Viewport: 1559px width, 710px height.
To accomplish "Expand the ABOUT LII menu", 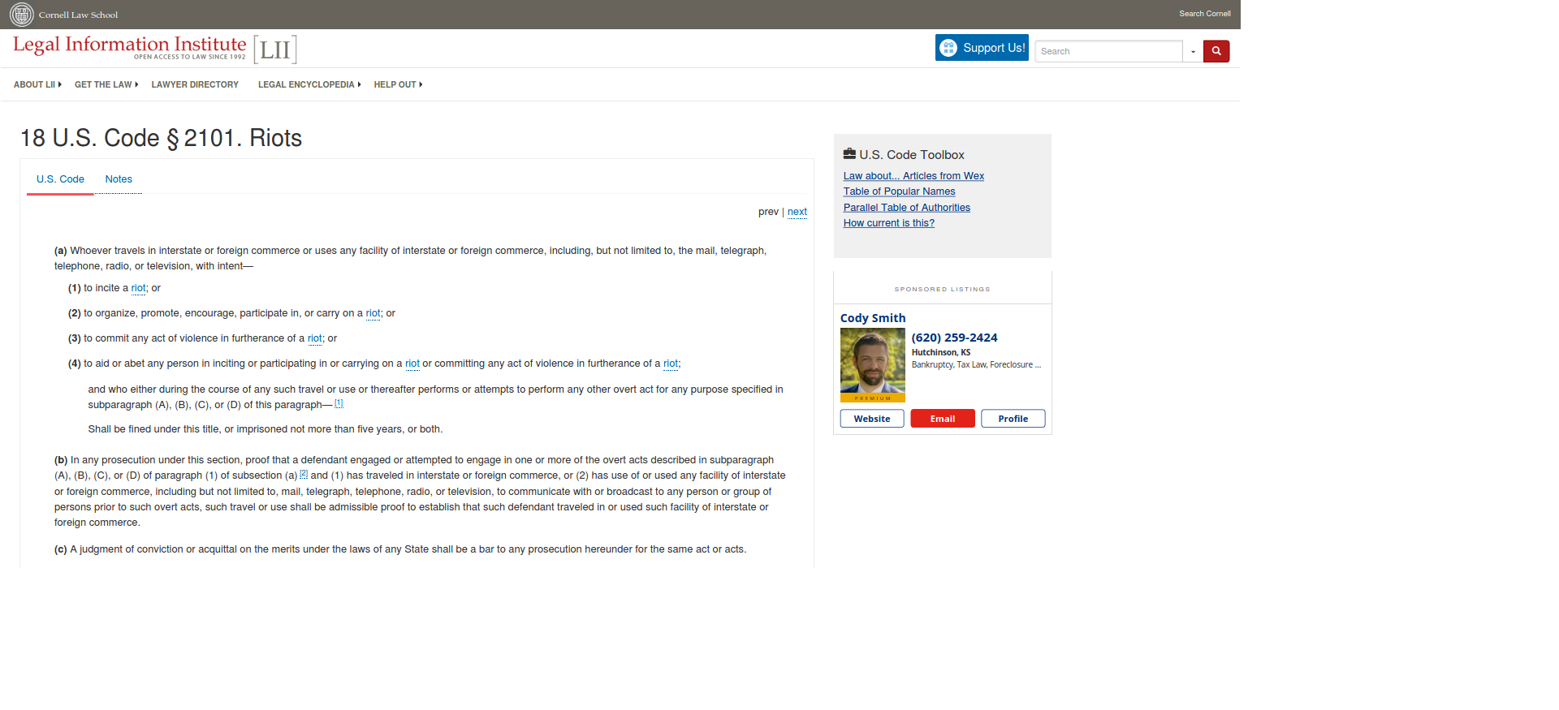I will pyautogui.click(x=37, y=84).
